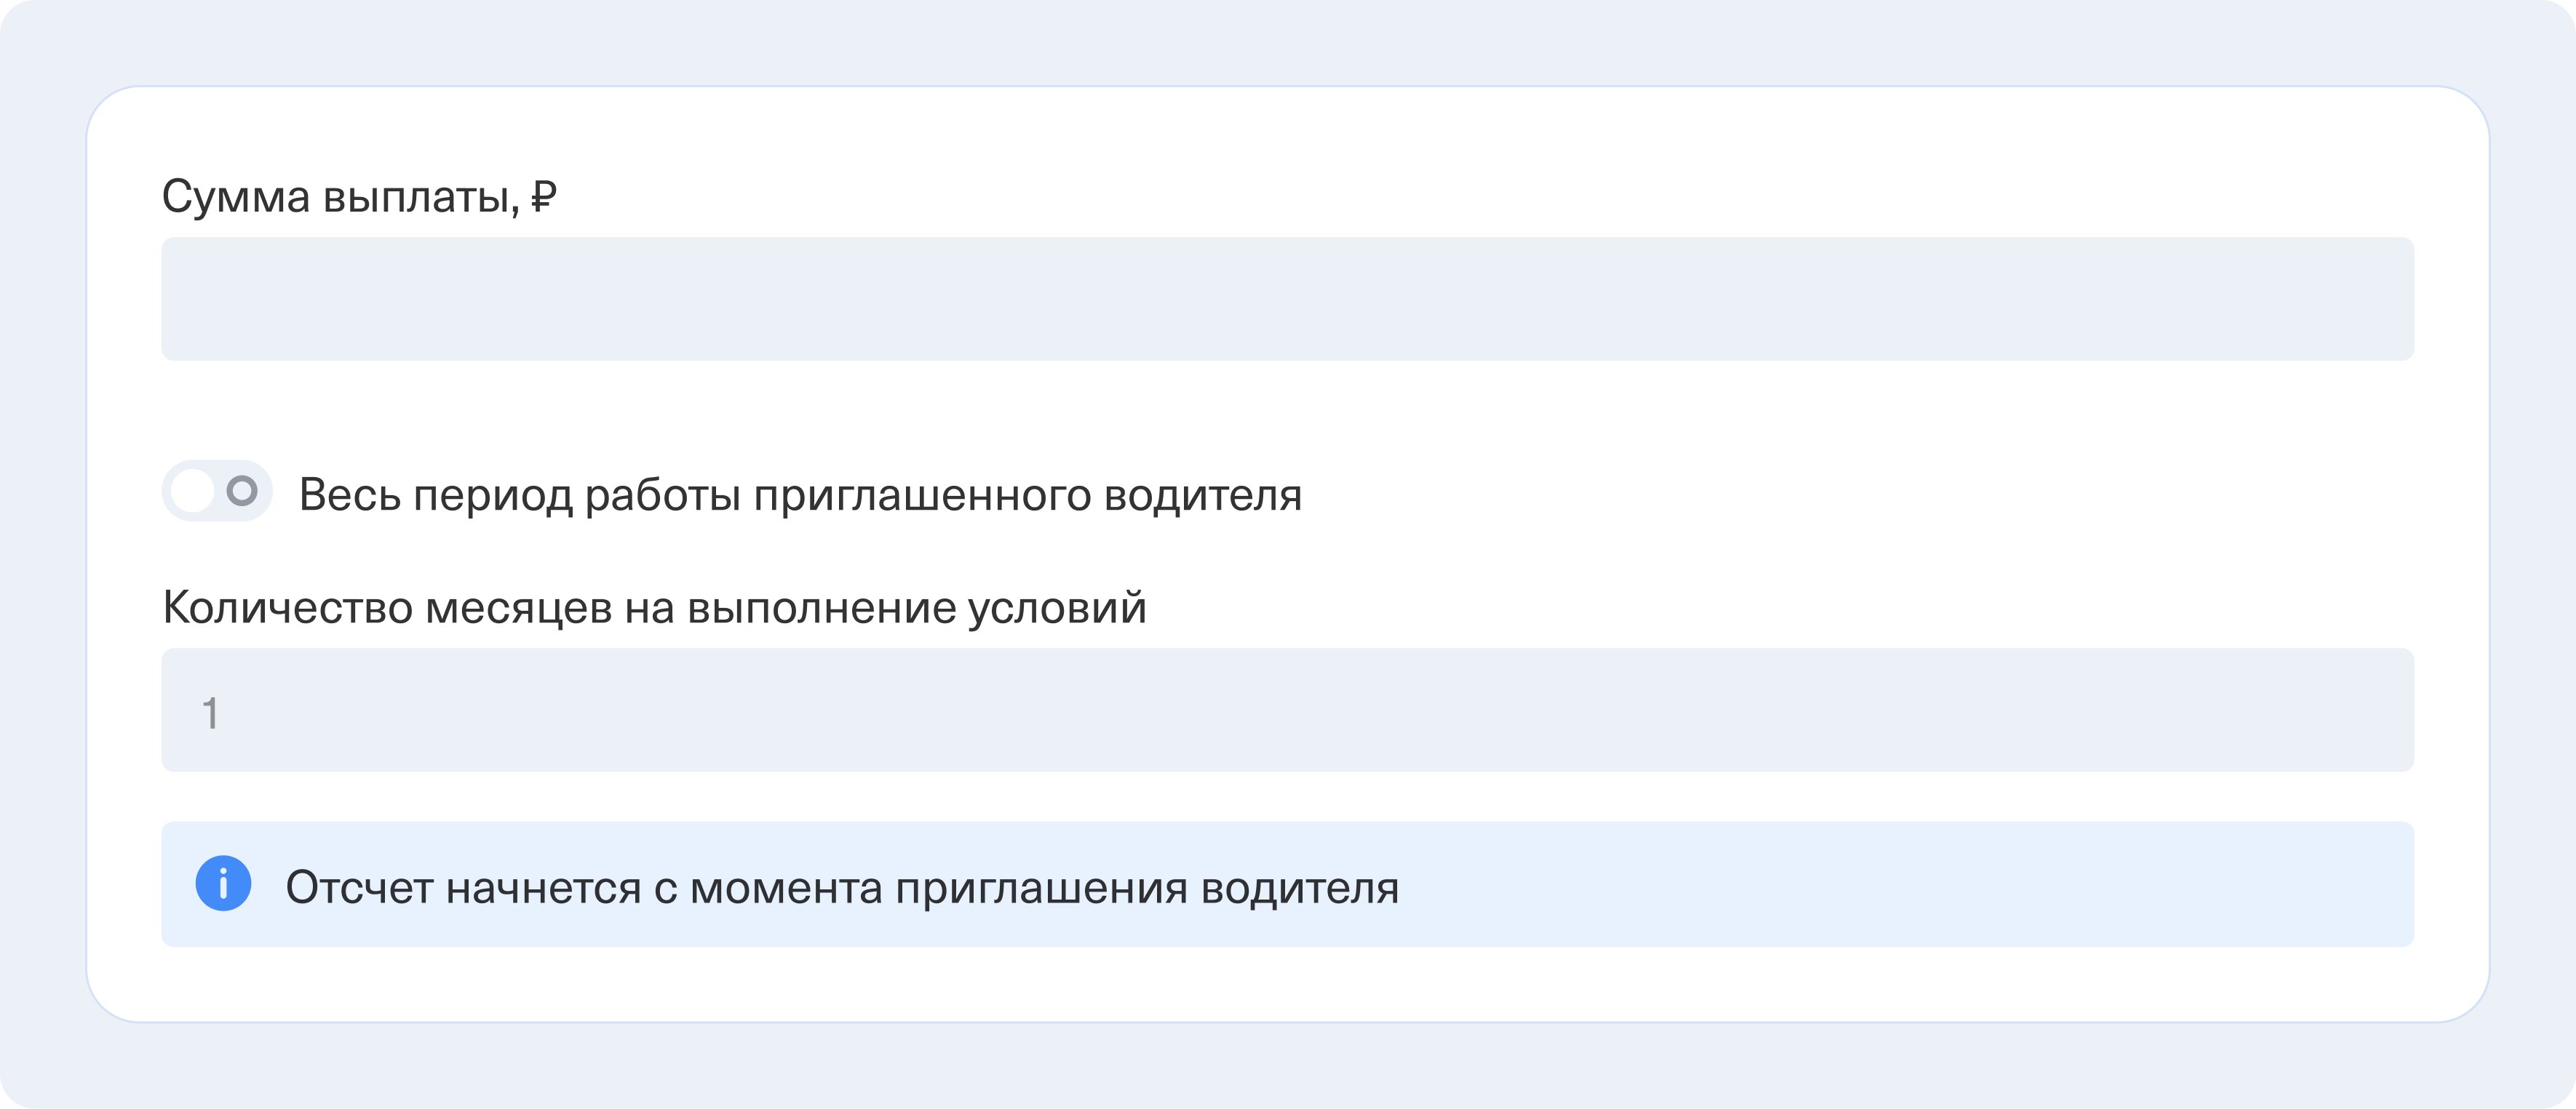Toggle the invited driver's whole work period switch
Image resolution: width=2576 pixels, height=1109 pixels.
coord(217,491)
